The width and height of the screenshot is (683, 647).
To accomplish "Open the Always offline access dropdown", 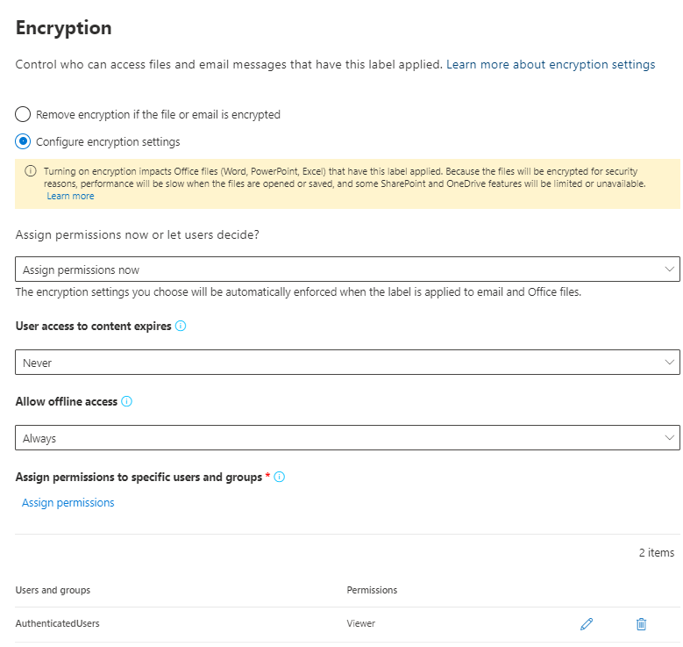I will pyautogui.click(x=347, y=437).
